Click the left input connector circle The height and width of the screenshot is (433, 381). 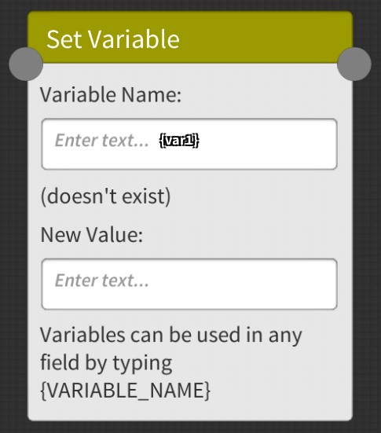pos(26,64)
